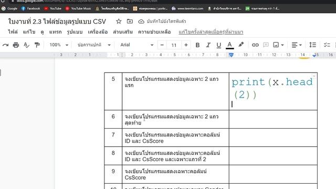Click answer cell for row 7

pyautogui.click(x=273, y=138)
